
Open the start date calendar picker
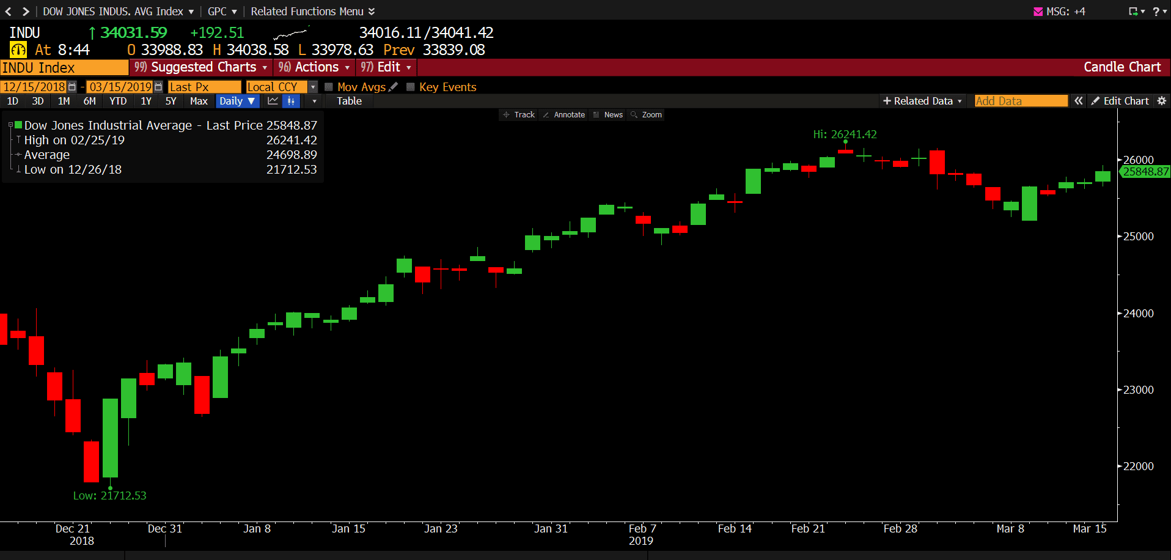[72, 87]
